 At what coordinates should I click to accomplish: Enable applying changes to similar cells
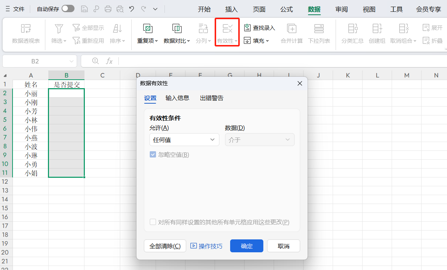click(x=153, y=222)
